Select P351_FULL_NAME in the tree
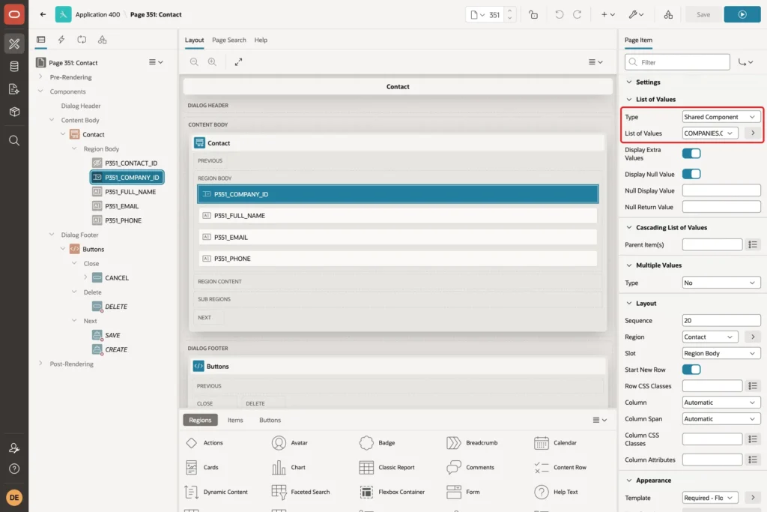The width and height of the screenshot is (767, 512). coord(130,192)
